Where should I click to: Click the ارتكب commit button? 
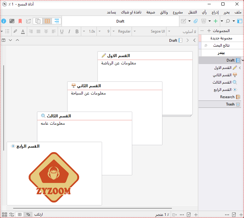coord(38,215)
